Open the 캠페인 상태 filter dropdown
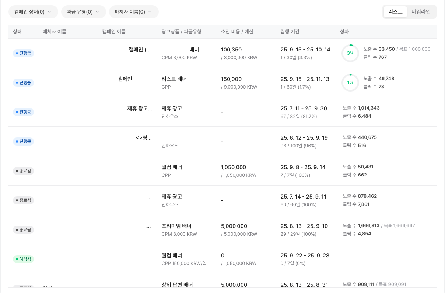The image size is (445, 293). tap(33, 12)
